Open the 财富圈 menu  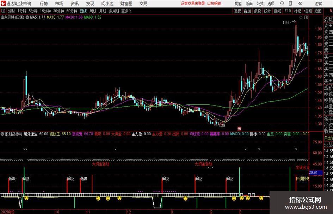pyautogui.click(x=126, y=4)
